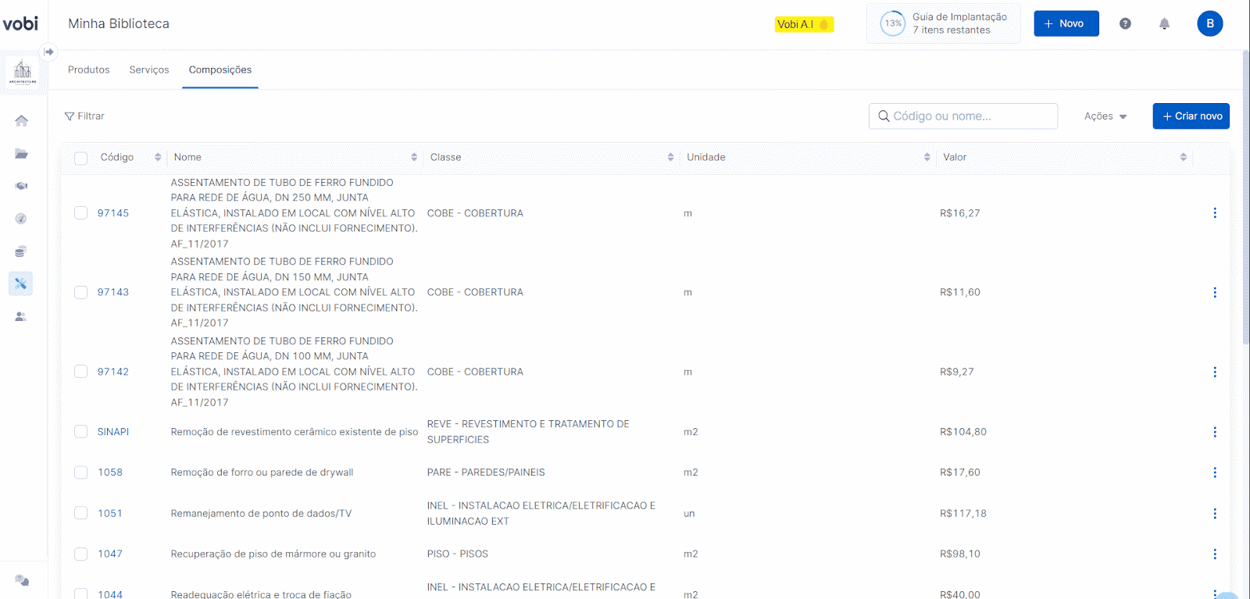Switch to Serviços tab

coord(149,70)
